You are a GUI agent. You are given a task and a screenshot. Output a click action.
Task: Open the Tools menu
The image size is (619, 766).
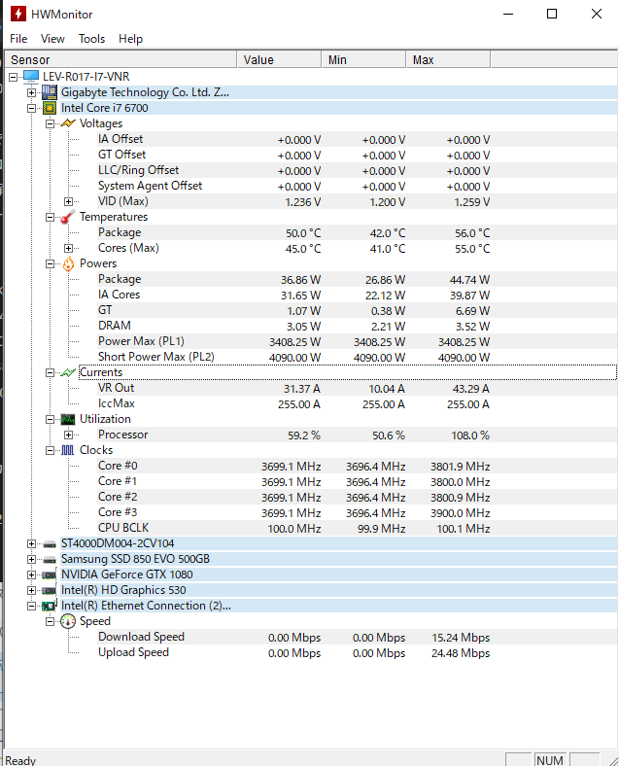92,39
